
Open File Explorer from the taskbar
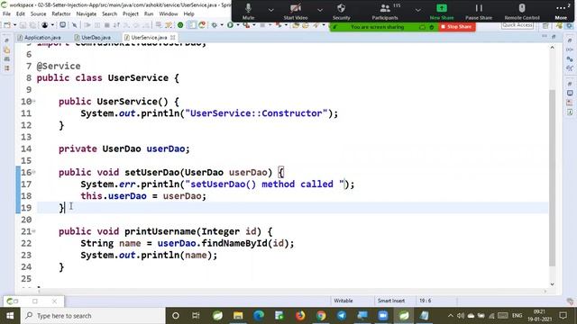click(x=238, y=316)
